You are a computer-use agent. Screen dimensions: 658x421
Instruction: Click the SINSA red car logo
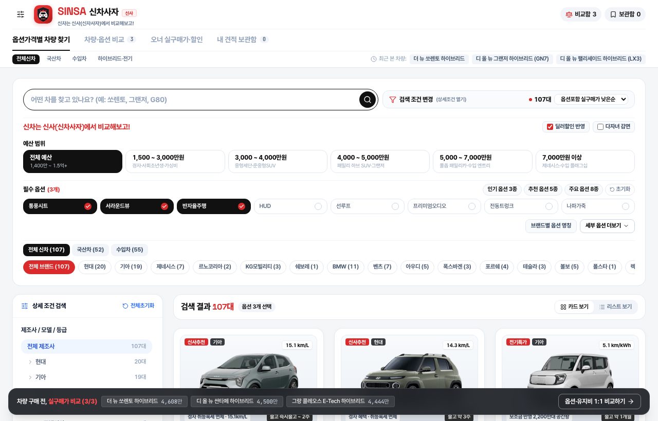43,14
